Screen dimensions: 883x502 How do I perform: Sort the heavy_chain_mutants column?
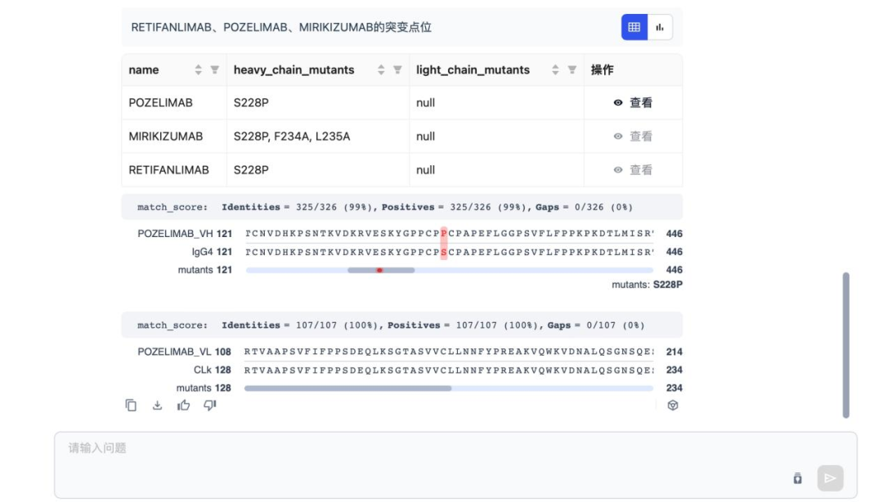381,69
